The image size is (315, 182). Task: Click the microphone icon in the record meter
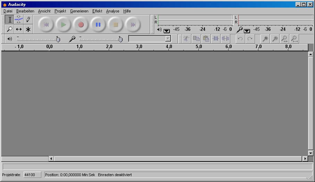[240, 30]
